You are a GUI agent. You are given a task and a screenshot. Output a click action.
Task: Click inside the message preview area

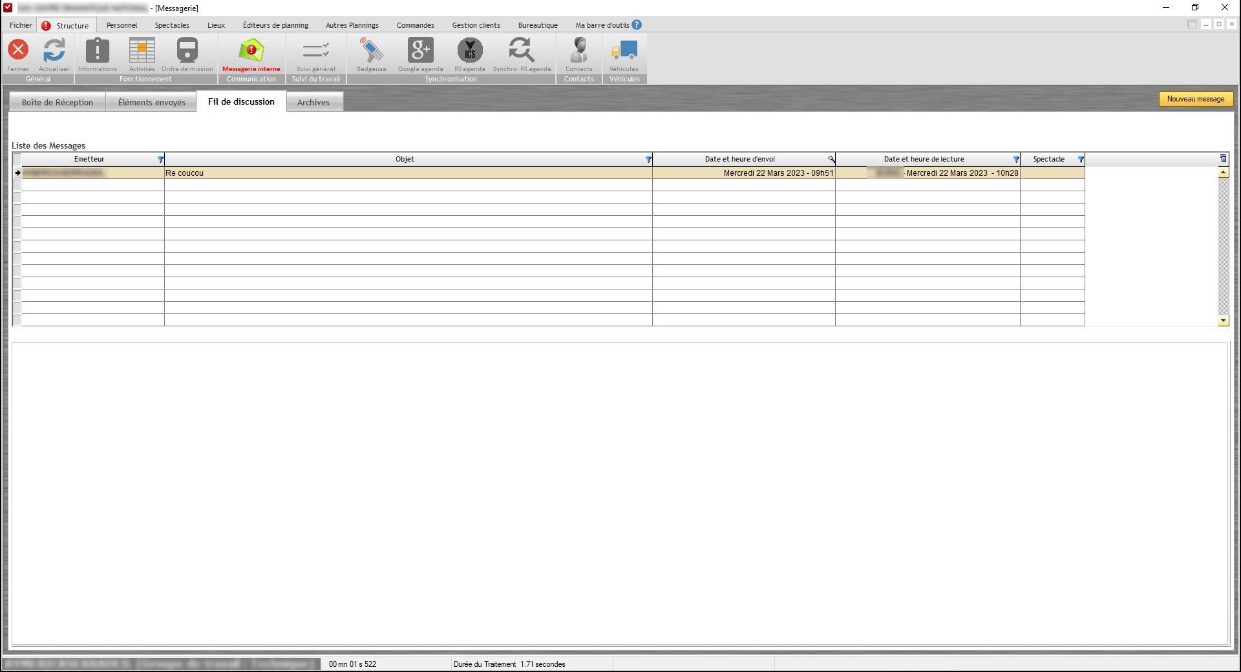tap(620, 494)
